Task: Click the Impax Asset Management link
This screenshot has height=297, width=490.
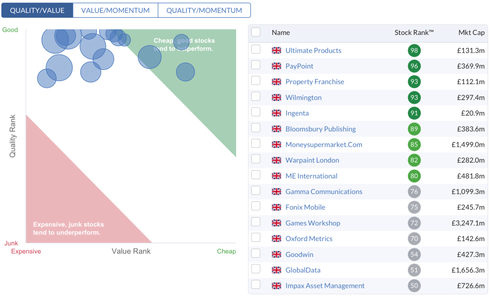Action: tap(325, 286)
